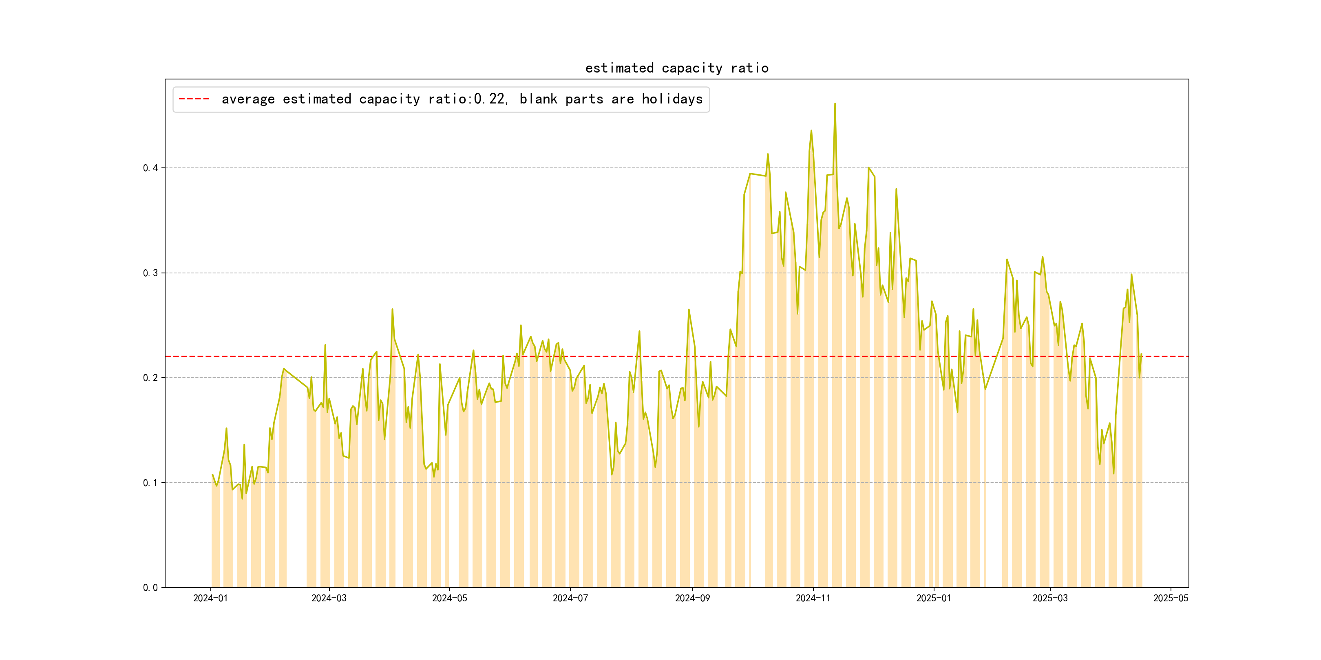
Task: Click the 0.3 y-axis tick label
Action: [x=150, y=273]
